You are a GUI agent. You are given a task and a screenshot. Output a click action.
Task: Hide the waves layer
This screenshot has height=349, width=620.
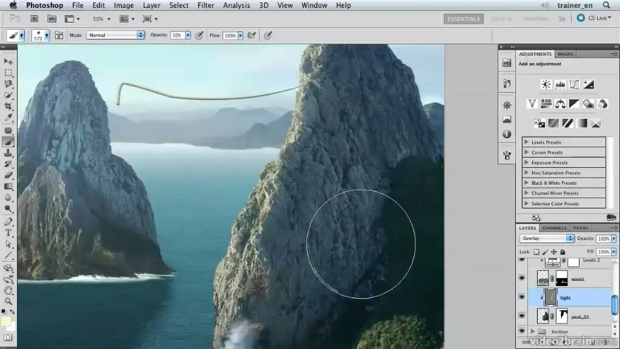click(x=522, y=278)
